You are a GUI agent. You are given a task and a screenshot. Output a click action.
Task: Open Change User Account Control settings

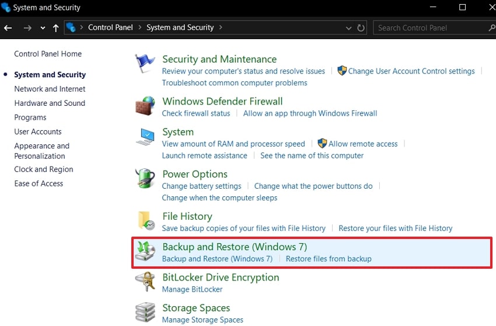click(x=411, y=71)
